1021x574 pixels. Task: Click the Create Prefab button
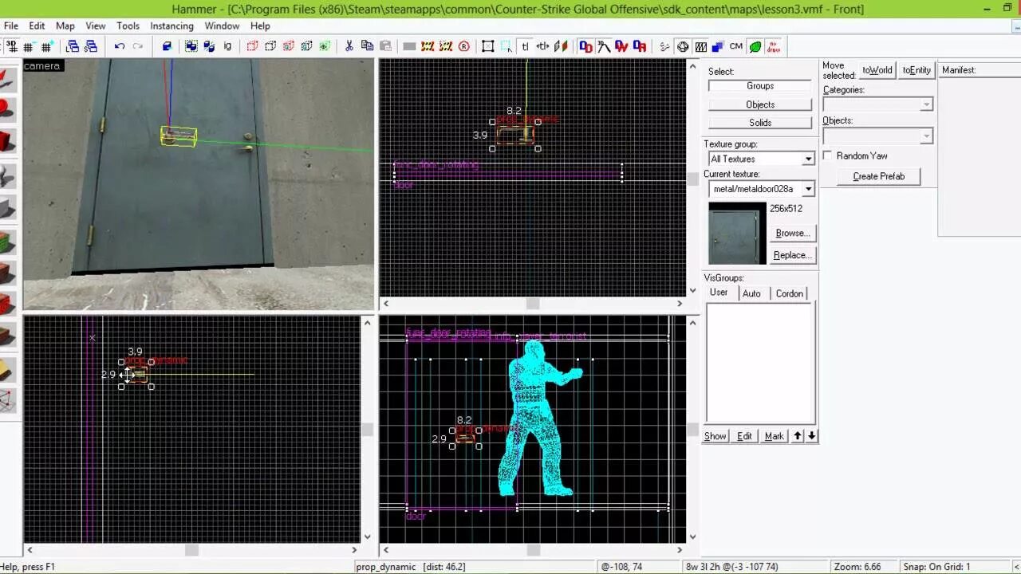(x=877, y=176)
